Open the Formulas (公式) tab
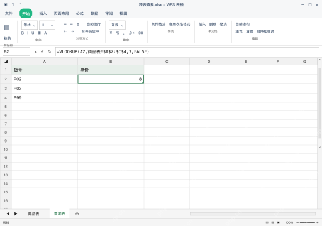322x226 pixels. coord(80,13)
